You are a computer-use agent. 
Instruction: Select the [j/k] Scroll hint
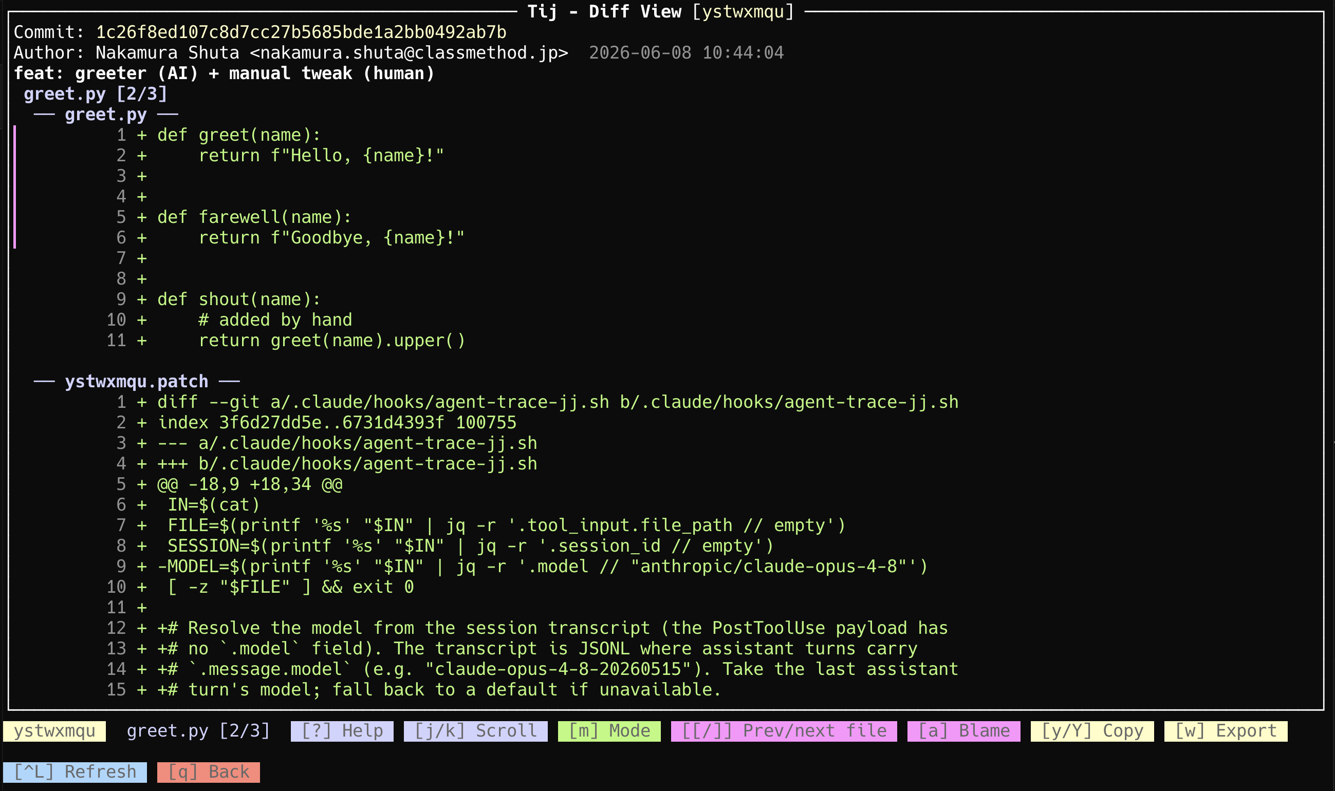coord(475,731)
